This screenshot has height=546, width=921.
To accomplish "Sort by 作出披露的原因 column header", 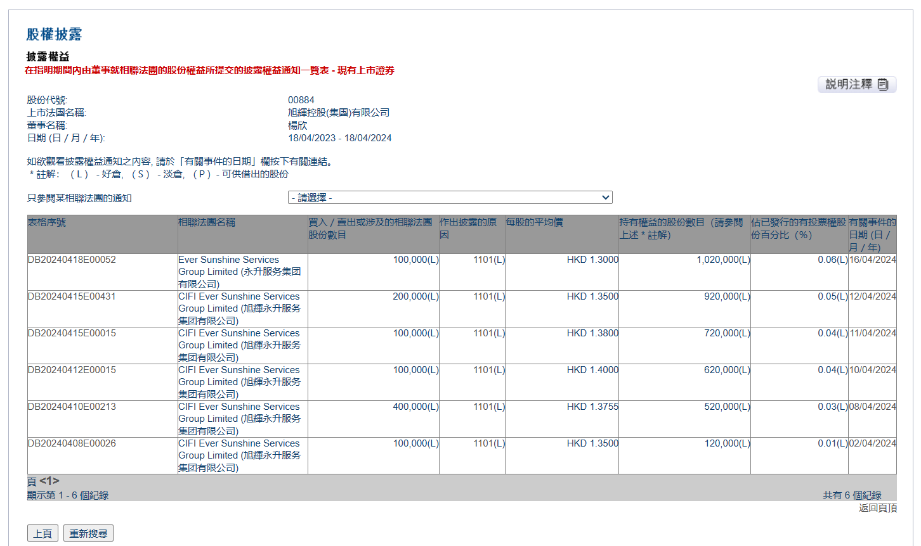I will click(468, 229).
